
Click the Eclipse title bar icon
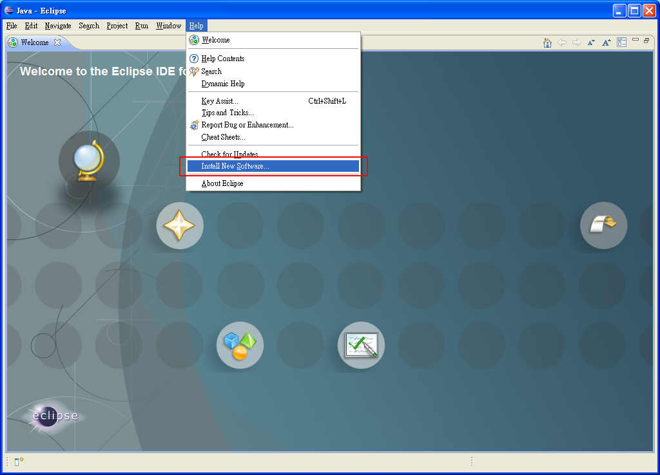(x=9, y=10)
